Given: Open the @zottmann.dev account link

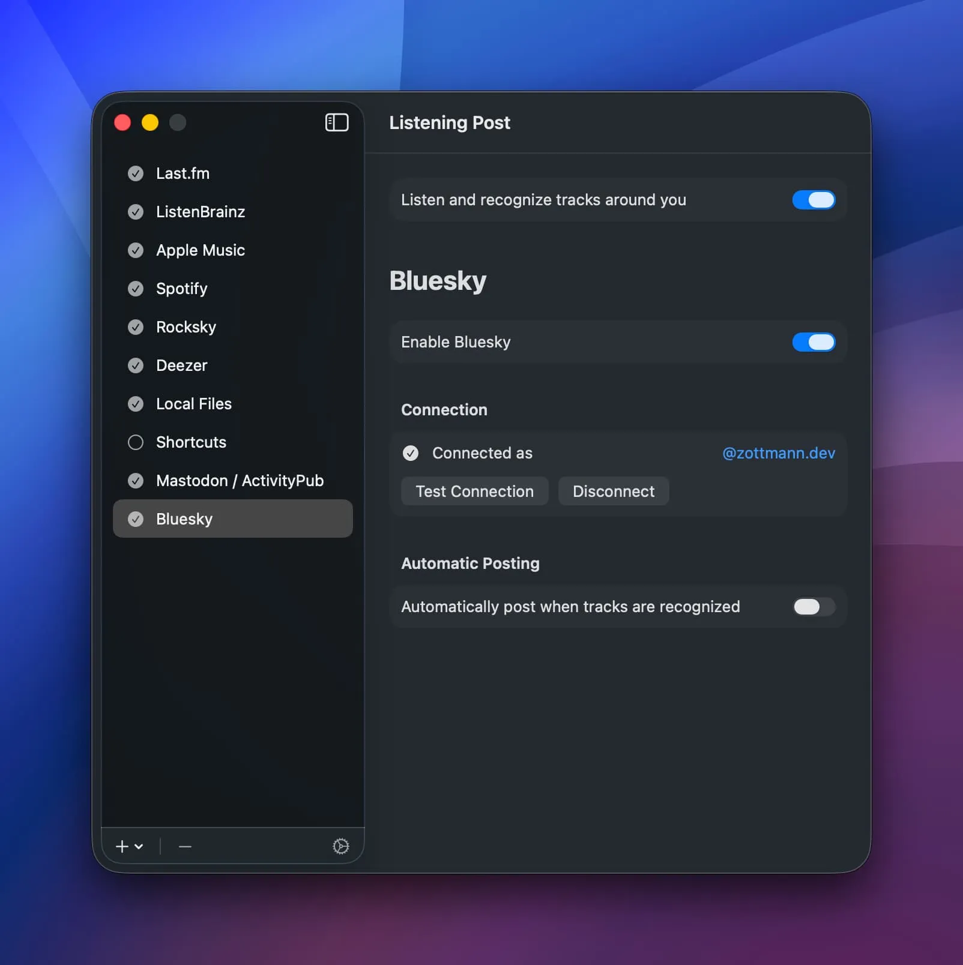Looking at the screenshot, I should [x=778, y=453].
